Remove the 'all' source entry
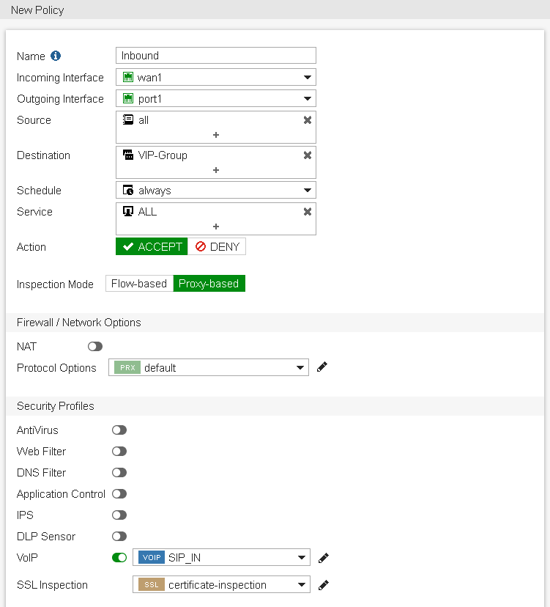This screenshot has height=607, width=550. [x=307, y=119]
